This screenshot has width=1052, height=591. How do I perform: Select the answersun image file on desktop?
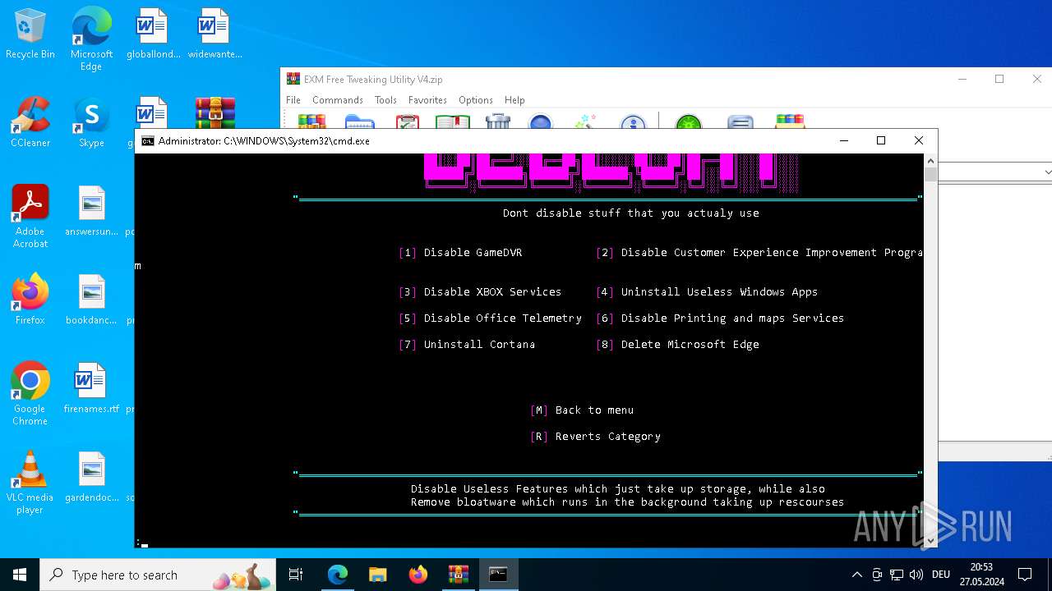point(91,211)
